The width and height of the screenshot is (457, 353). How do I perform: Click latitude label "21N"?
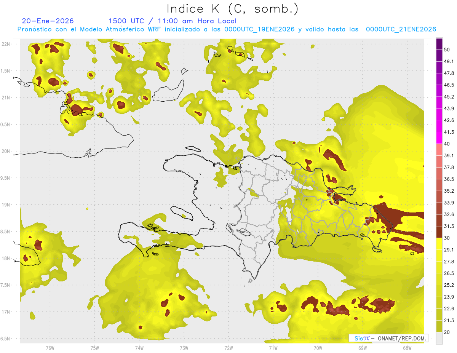[x=6, y=97]
